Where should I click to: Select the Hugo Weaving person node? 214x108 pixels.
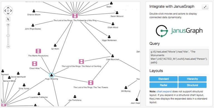(52, 75)
